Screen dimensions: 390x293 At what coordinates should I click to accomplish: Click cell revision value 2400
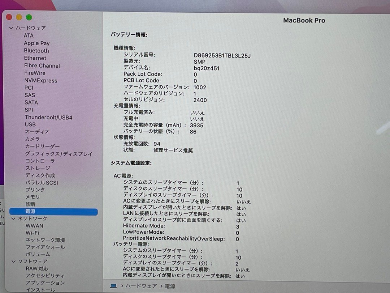point(200,100)
